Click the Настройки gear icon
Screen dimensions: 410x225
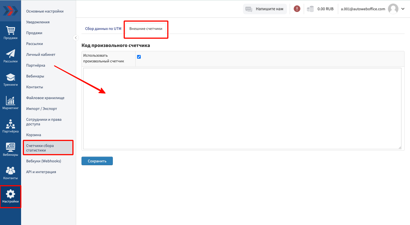11,194
